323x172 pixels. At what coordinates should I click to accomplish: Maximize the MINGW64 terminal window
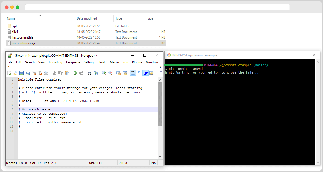coord(302,55)
